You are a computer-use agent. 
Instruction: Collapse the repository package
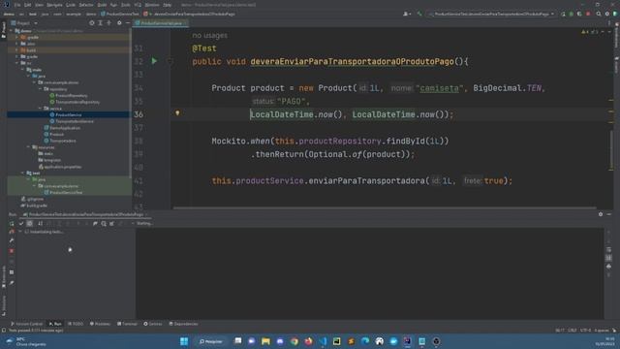click(41, 89)
